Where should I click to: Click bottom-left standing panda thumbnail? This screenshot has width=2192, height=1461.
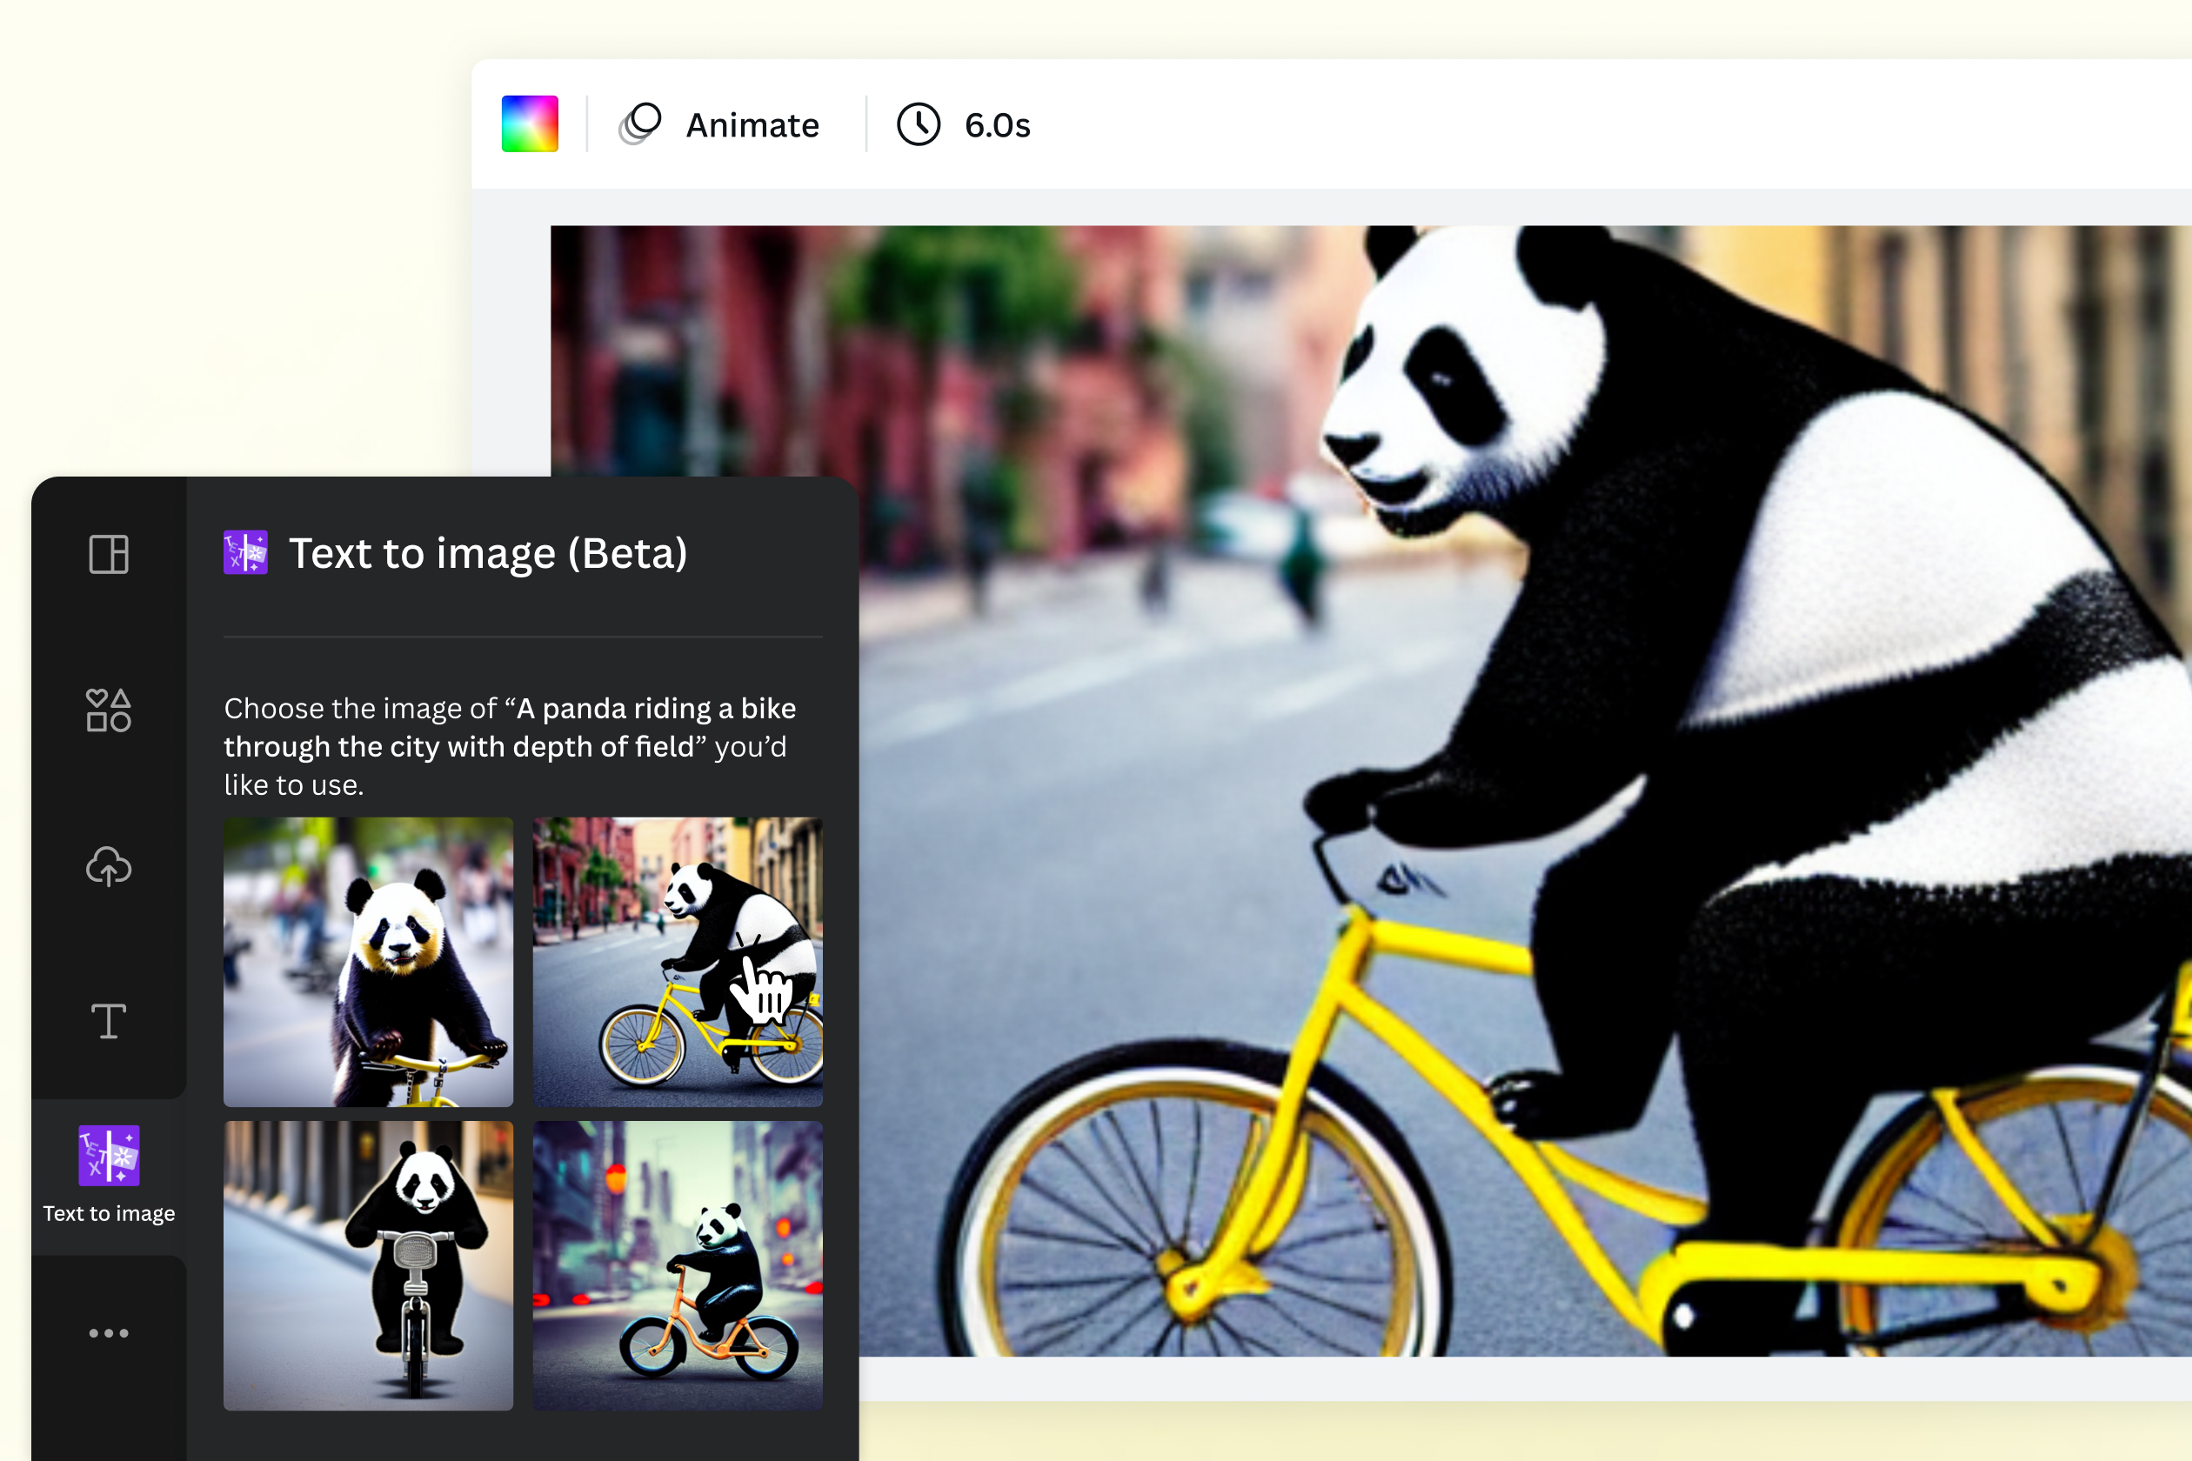[x=367, y=1264]
